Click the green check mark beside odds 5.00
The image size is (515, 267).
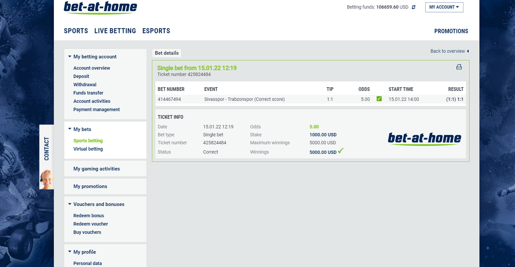[x=379, y=99]
